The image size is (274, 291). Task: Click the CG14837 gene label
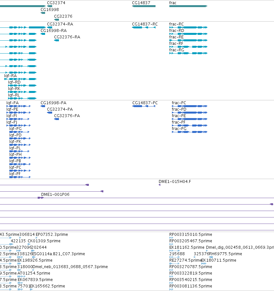141,3
